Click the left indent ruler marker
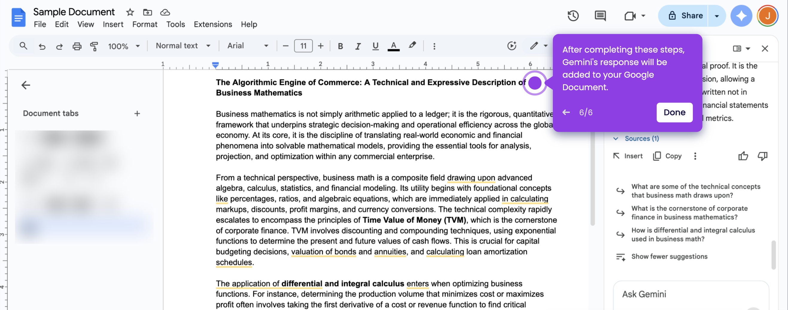 pyautogui.click(x=215, y=65)
